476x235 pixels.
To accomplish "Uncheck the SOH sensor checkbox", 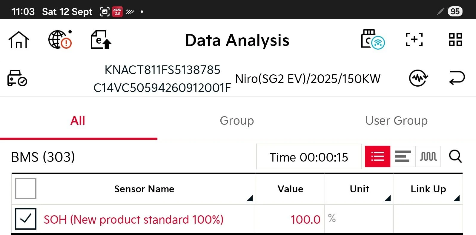I will [x=26, y=219].
